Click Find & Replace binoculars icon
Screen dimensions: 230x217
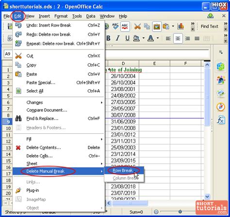[x=18, y=118]
